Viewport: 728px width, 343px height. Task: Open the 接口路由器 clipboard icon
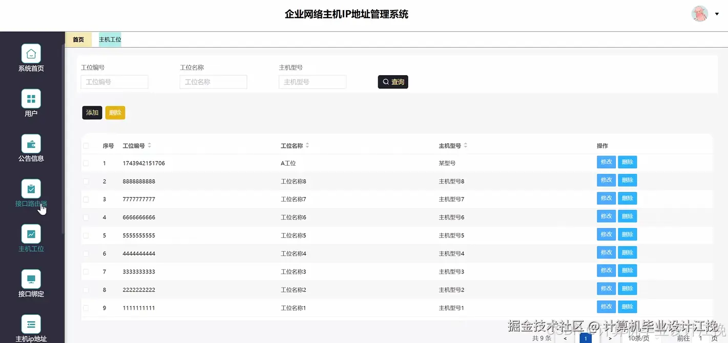pos(31,189)
